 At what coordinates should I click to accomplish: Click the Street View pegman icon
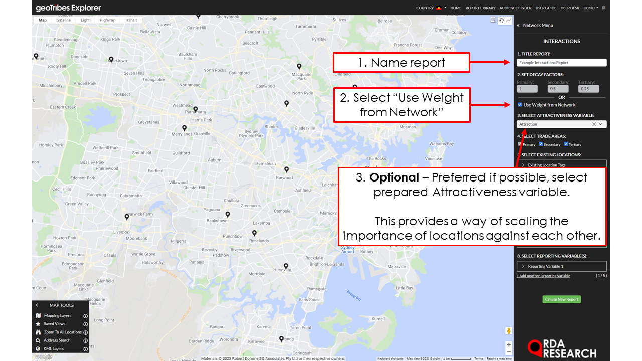(x=509, y=331)
